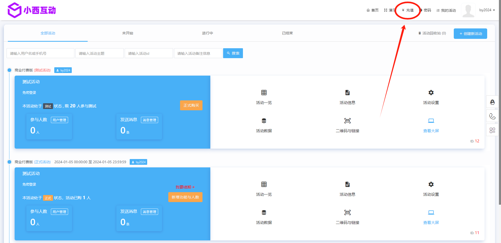Switch to 未开始 tab
Screen dimensions: 501x243
point(128,33)
